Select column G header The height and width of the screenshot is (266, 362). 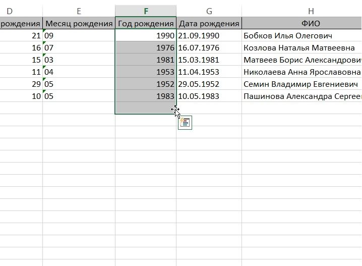click(x=209, y=11)
